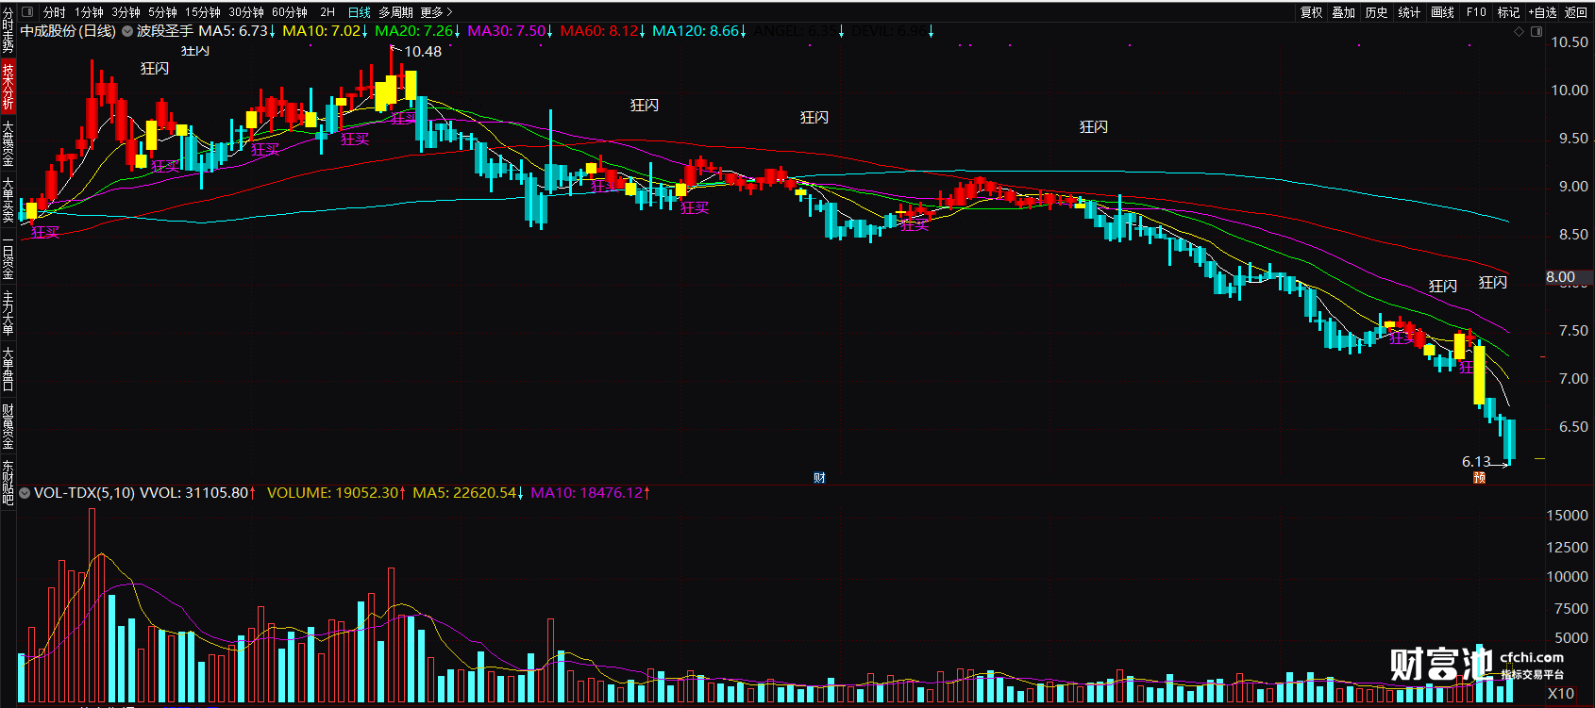Select the 日线 daily period
Image resolution: width=1595 pixels, height=708 pixels.
point(359,12)
